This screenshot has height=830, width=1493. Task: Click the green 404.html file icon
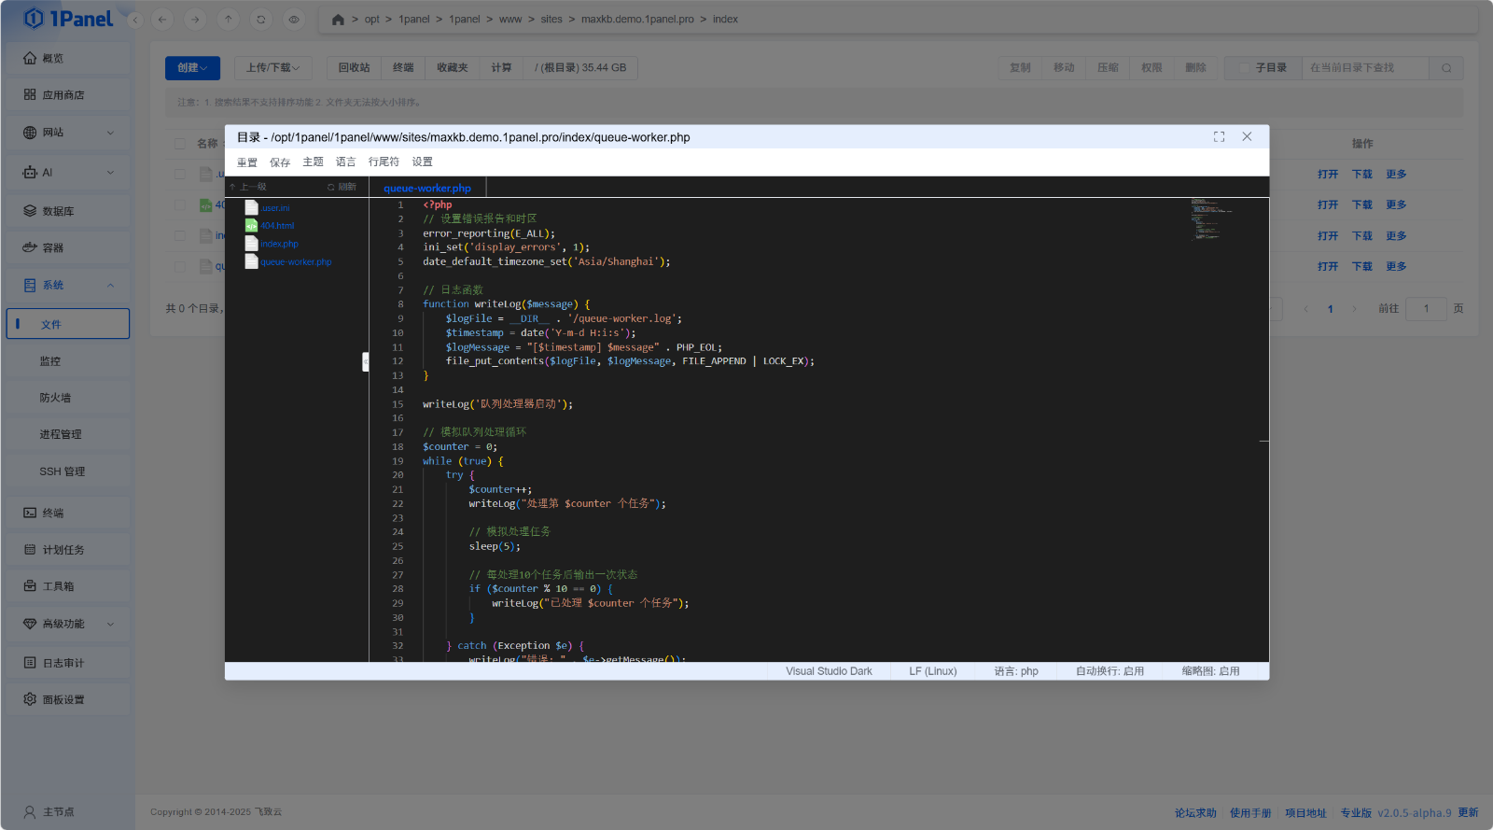tap(251, 225)
